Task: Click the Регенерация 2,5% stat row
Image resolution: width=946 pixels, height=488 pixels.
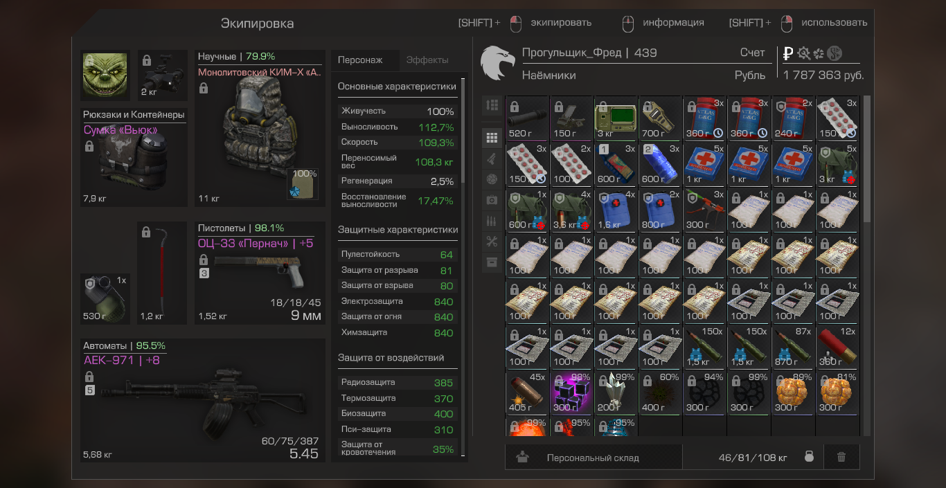Action: pos(397,181)
